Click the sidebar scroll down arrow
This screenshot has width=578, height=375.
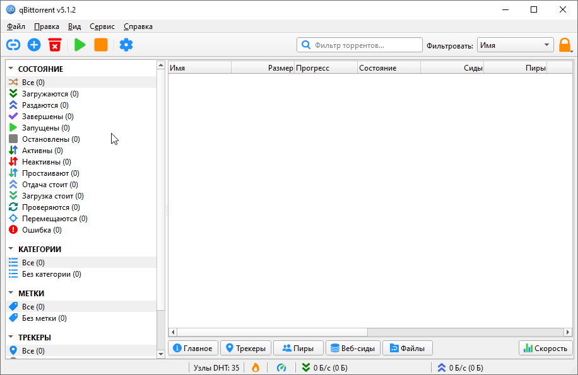coord(161,354)
